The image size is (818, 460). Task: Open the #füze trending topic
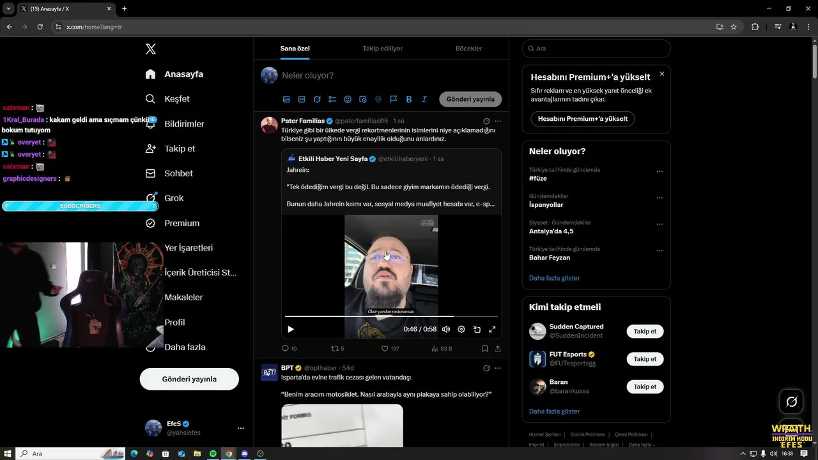(538, 179)
